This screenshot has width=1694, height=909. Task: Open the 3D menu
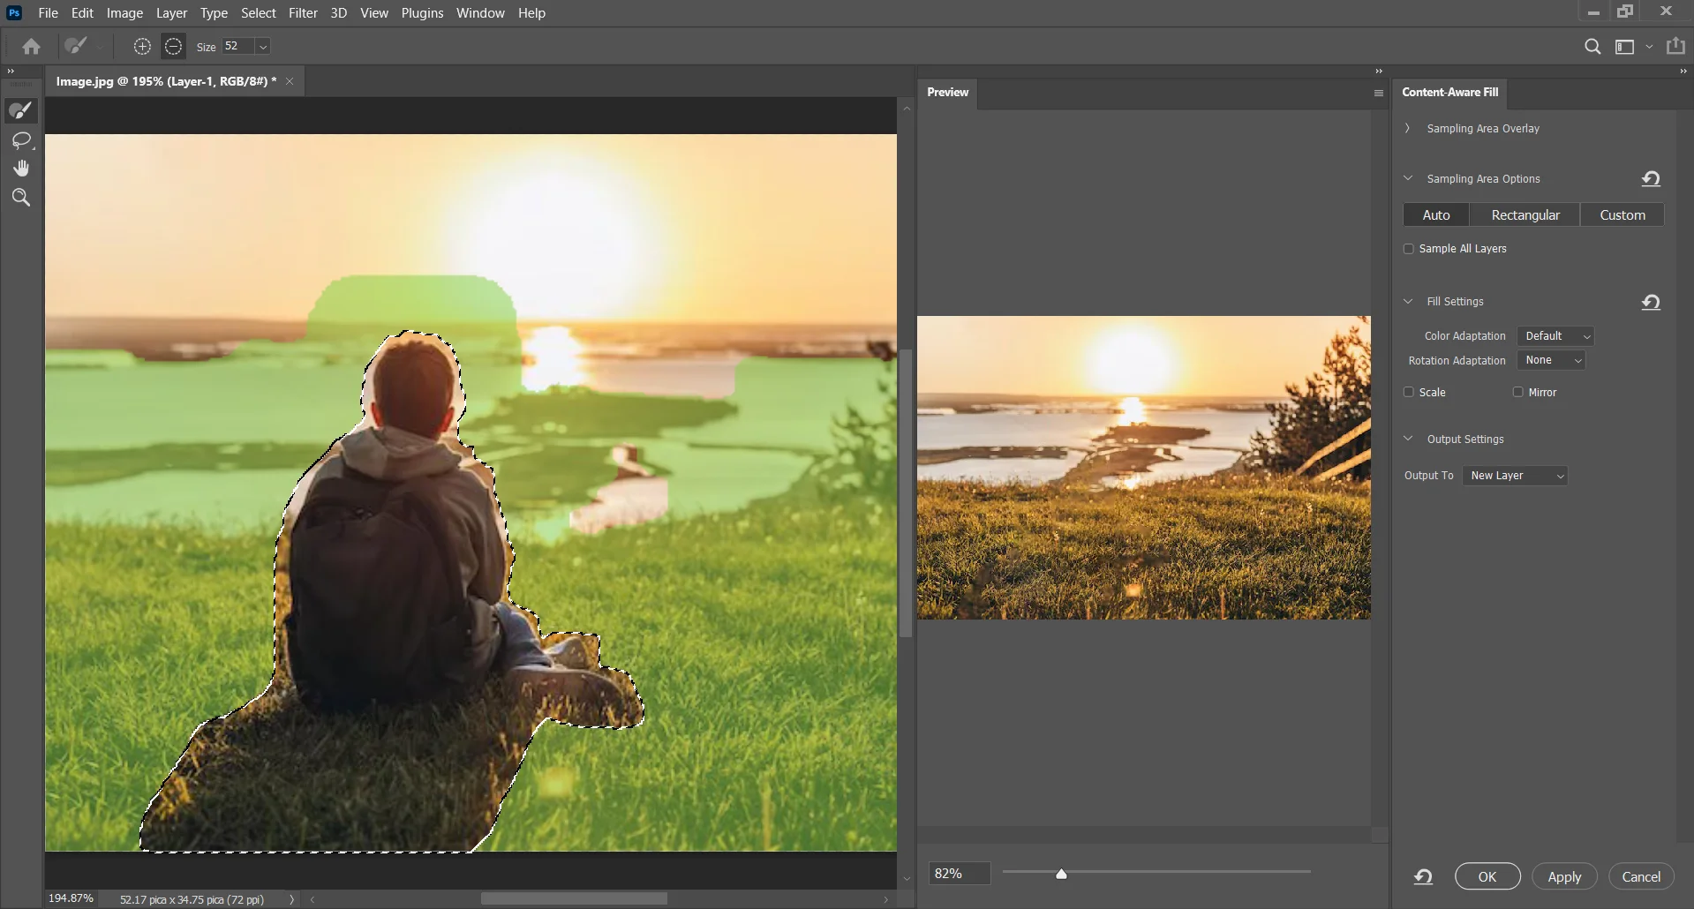click(338, 13)
